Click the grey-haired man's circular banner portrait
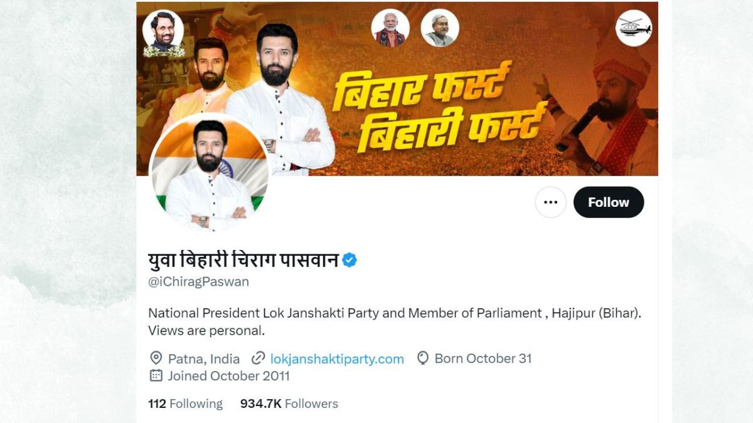 tap(440, 28)
